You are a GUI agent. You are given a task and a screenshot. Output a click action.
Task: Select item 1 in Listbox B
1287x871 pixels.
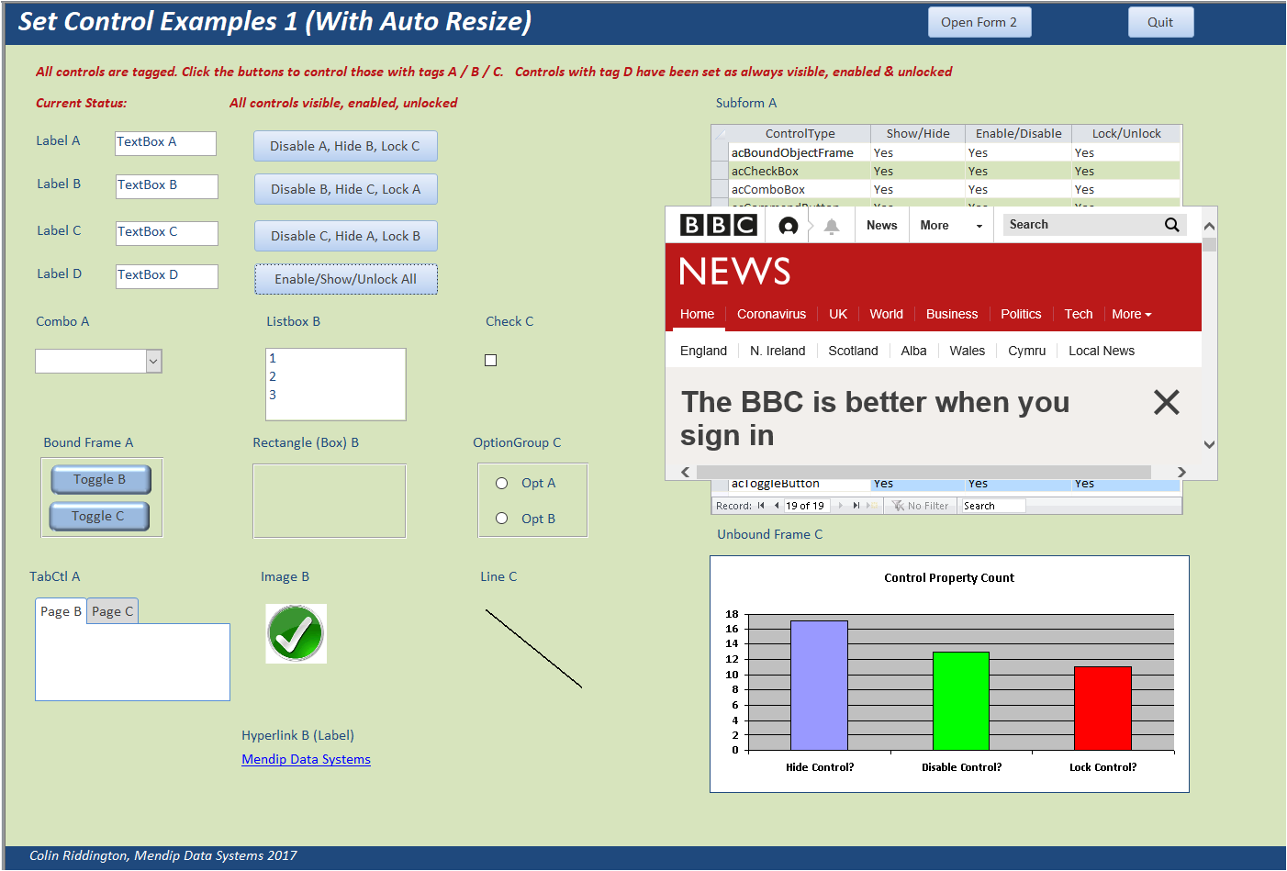click(335, 358)
